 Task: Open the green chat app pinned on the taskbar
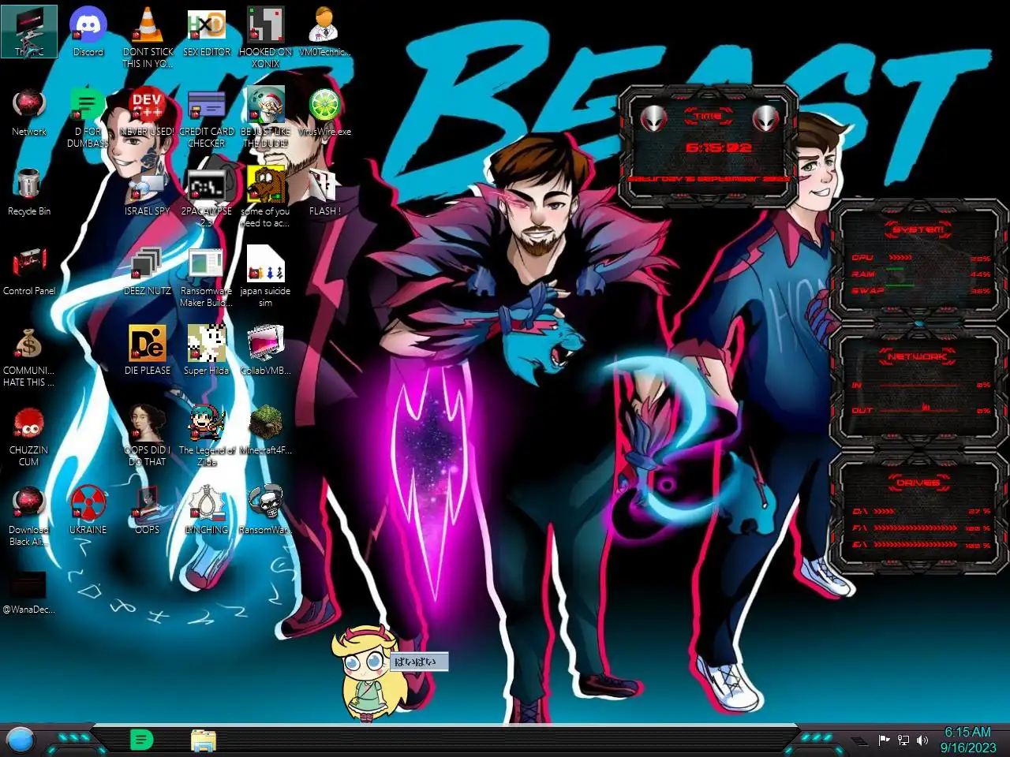(142, 740)
